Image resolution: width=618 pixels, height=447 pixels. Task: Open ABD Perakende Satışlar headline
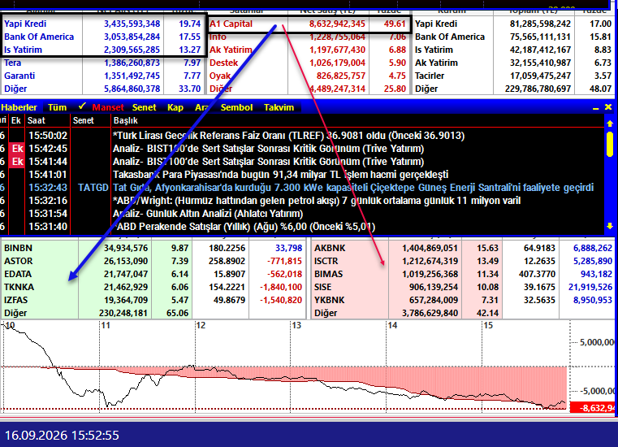(244, 227)
